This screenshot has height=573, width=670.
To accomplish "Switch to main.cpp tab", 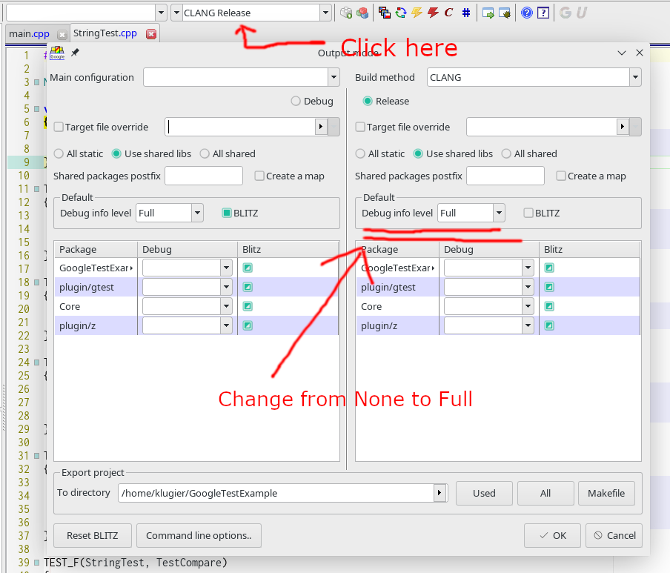I will 30,33.
